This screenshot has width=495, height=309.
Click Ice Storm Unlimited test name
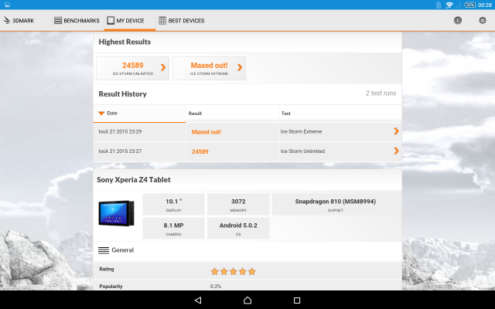coord(302,151)
